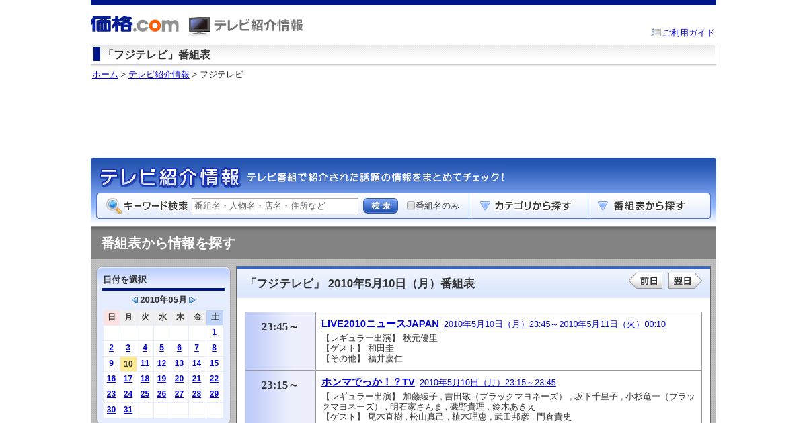Open the ご利用ガイド link

(x=689, y=32)
